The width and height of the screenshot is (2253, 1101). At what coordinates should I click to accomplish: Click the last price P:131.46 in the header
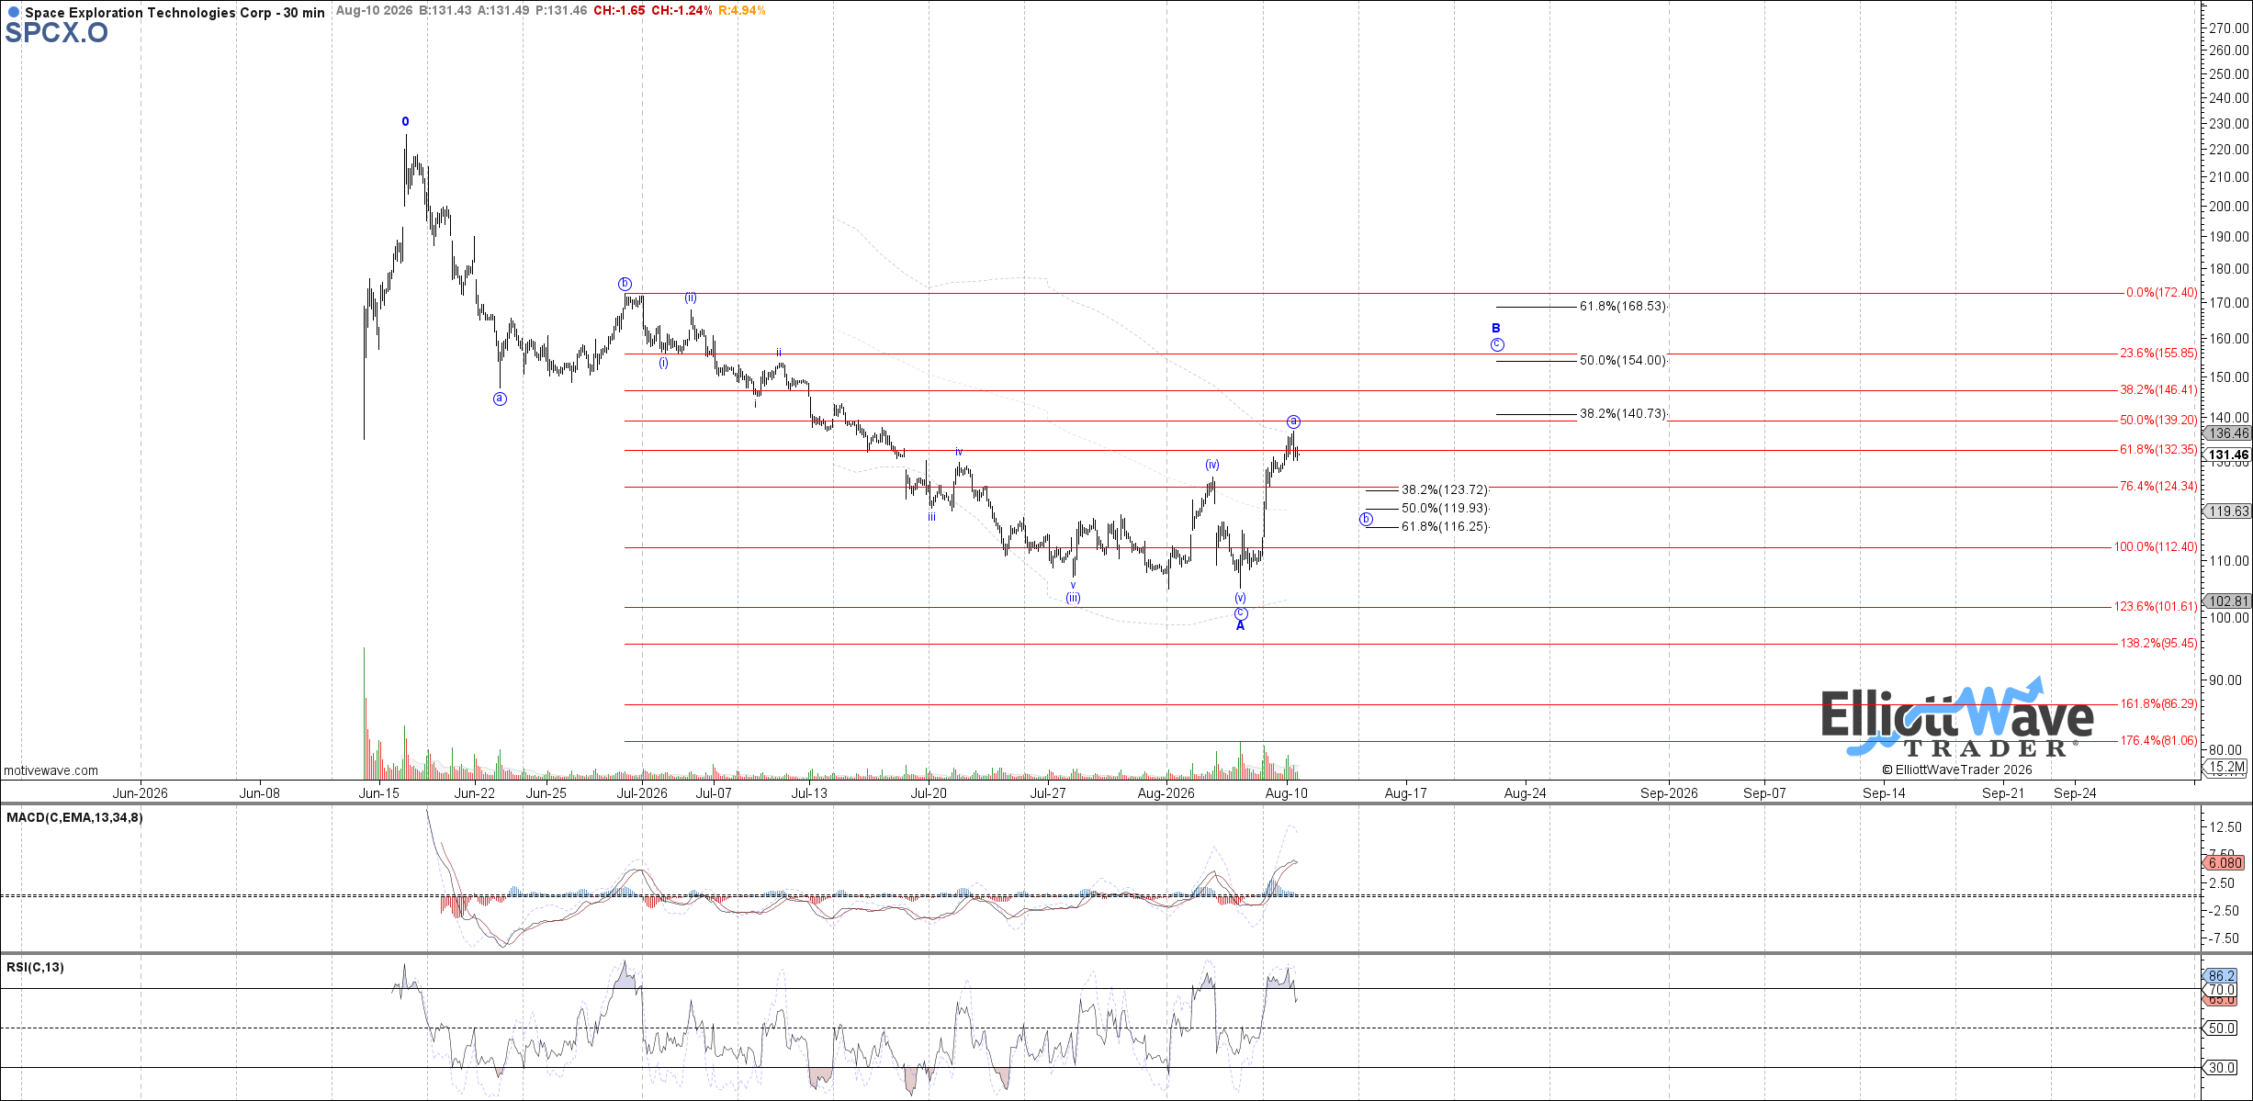(560, 11)
